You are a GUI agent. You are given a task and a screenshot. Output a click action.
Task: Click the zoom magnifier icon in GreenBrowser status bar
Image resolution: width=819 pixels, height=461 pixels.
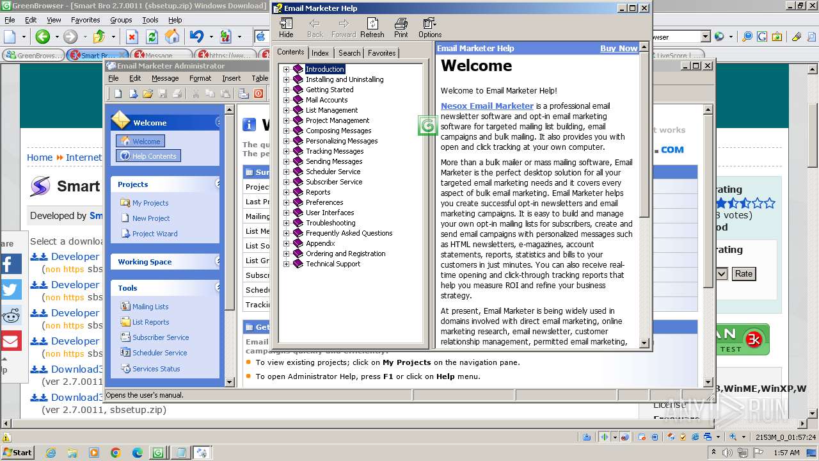733,437
